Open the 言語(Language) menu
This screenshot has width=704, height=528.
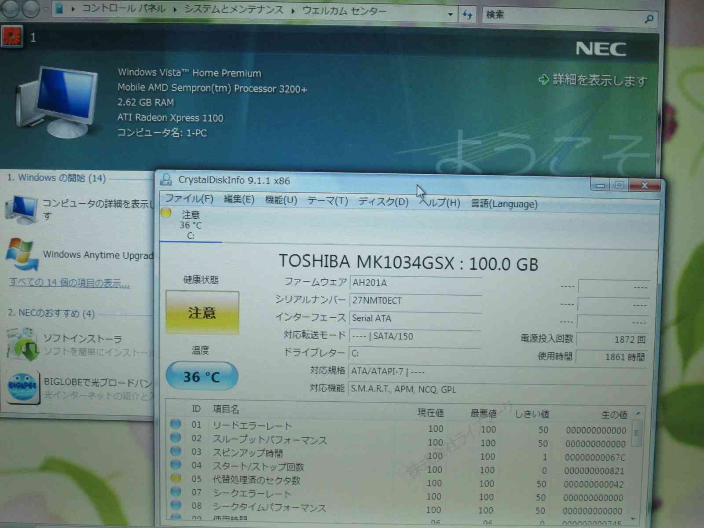tap(504, 204)
